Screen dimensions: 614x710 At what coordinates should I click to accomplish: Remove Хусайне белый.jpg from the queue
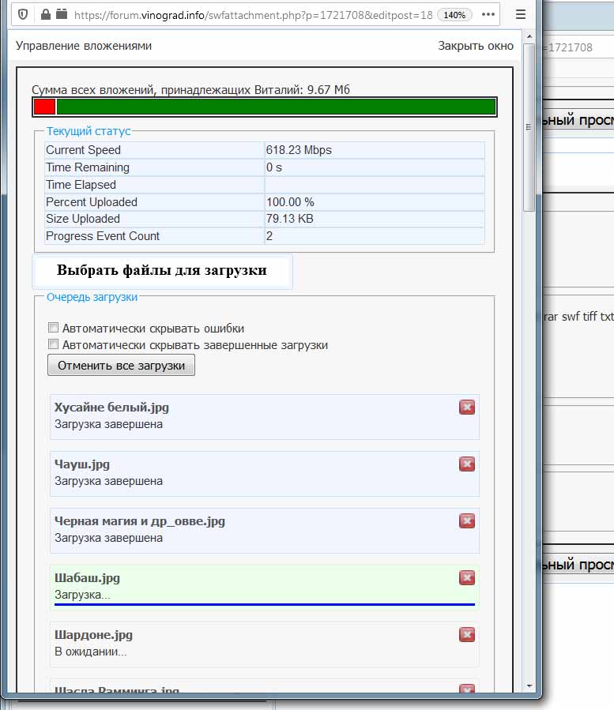coord(467,407)
